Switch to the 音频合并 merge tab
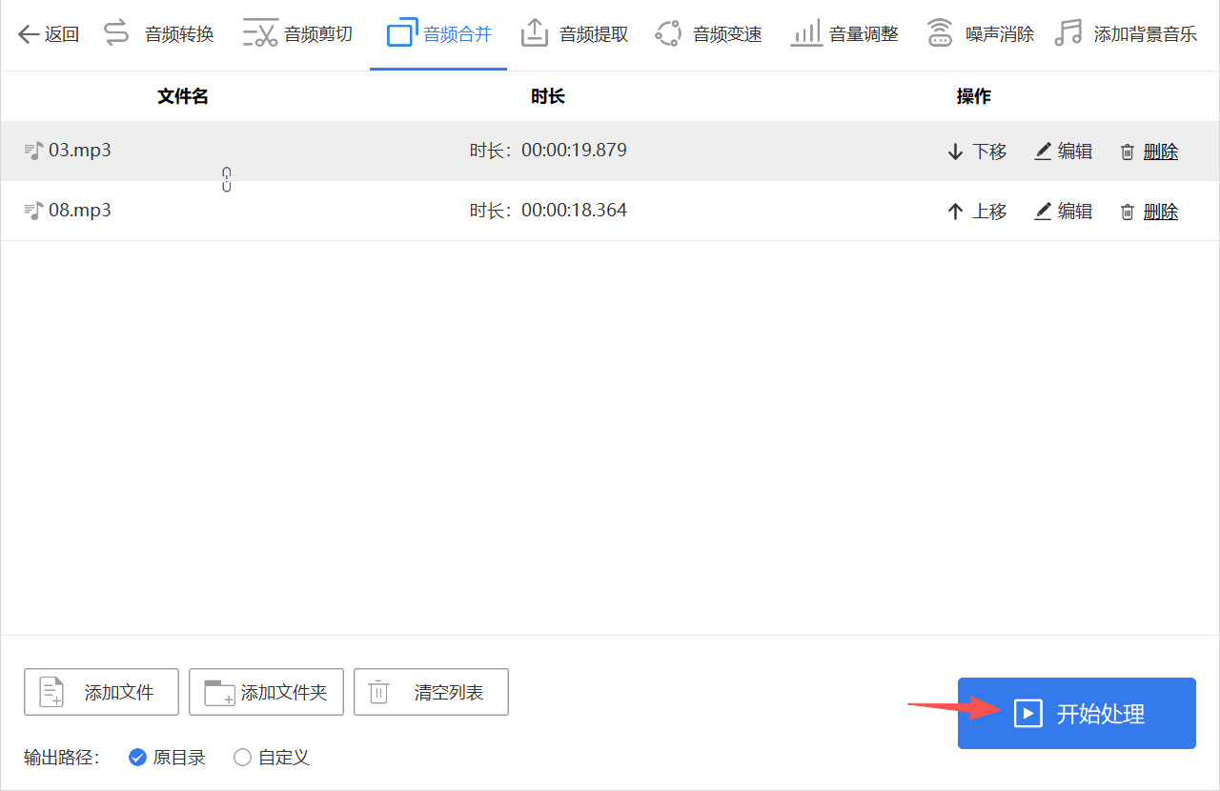 [x=437, y=31]
